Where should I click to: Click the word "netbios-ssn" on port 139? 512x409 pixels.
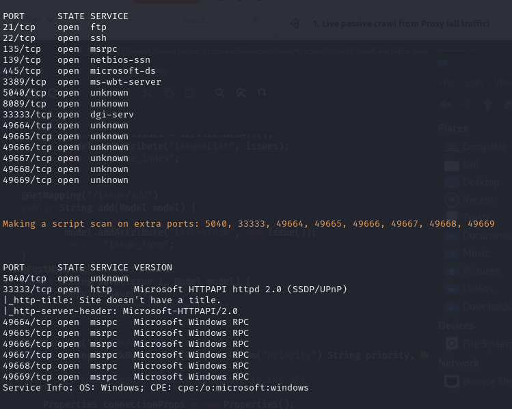pyautogui.click(x=120, y=60)
